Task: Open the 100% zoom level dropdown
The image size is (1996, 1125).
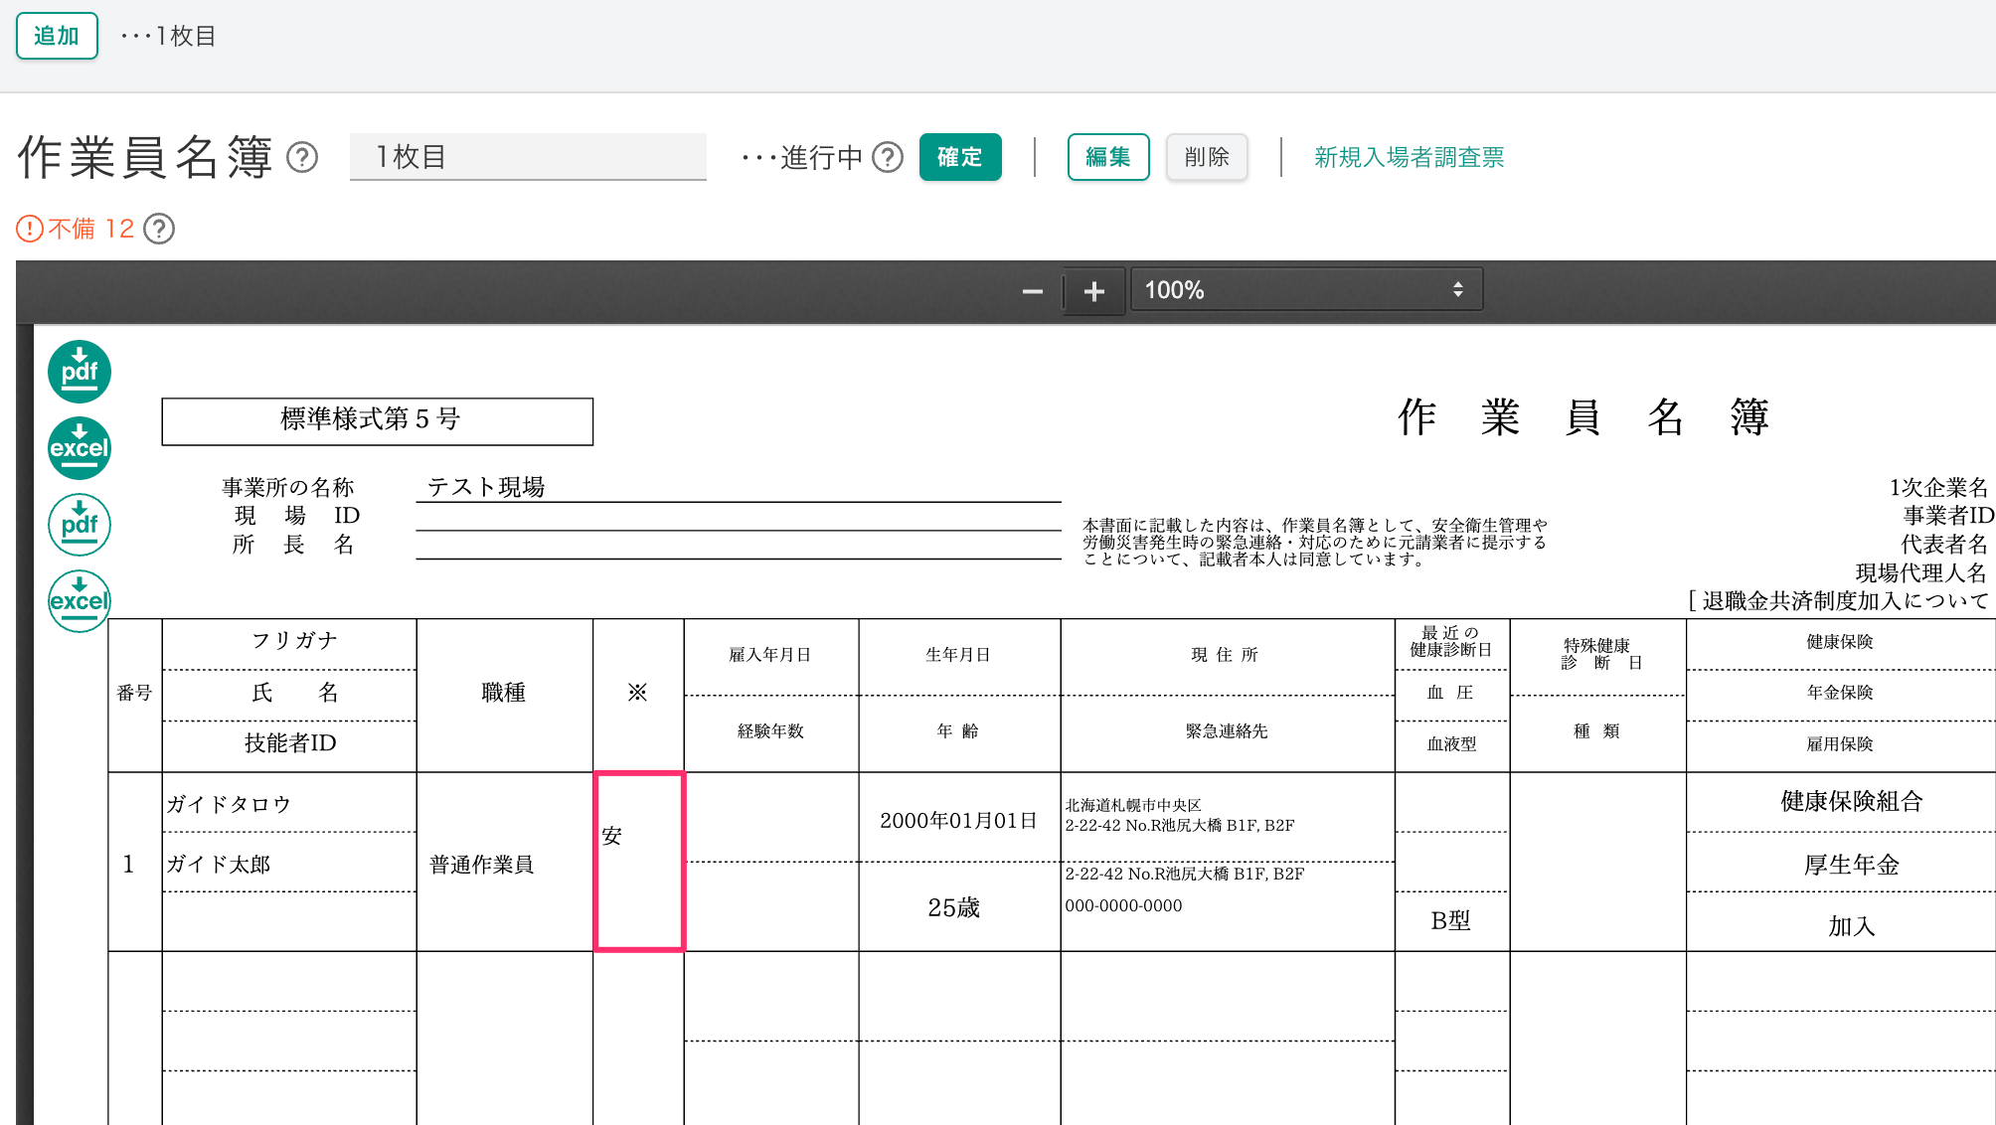Action: point(1305,290)
